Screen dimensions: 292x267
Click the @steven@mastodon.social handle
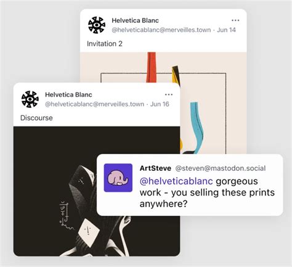click(x=221, y=168)
